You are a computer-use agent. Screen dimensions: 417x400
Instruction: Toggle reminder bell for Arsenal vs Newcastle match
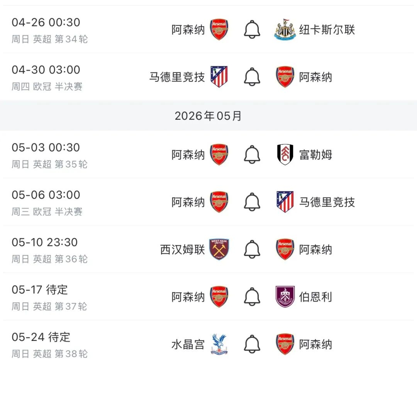252,30
